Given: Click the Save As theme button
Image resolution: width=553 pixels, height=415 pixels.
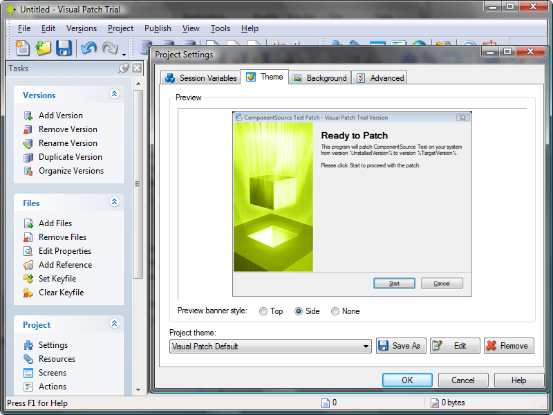Looking at the screenshot, I should pyautogui.click(x=401, y=346).
